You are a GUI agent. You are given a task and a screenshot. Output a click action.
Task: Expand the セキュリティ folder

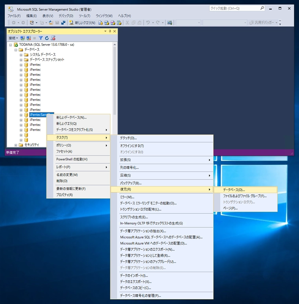click(16, 145)
